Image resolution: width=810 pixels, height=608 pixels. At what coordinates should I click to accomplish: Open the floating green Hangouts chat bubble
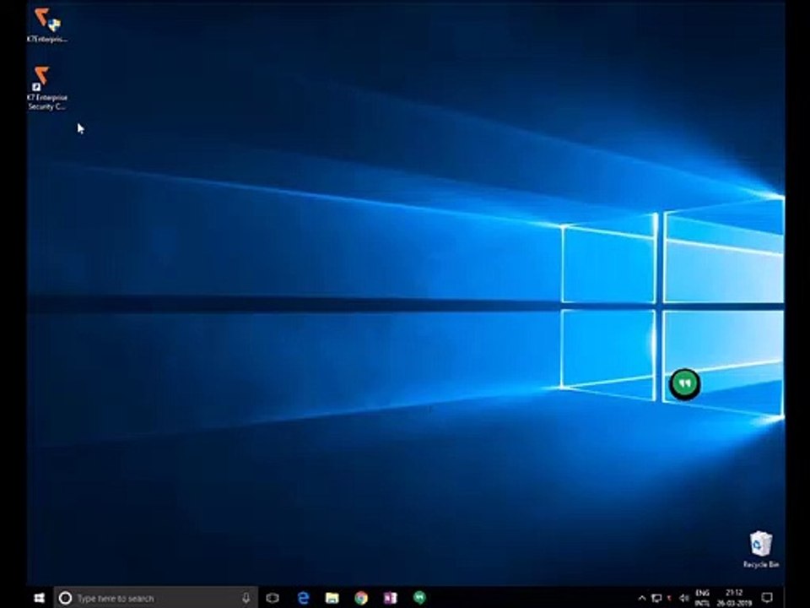(685, 384)
